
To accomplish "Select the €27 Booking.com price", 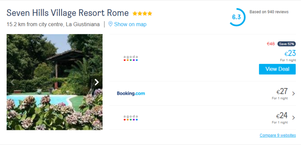I will pos(282,91).
